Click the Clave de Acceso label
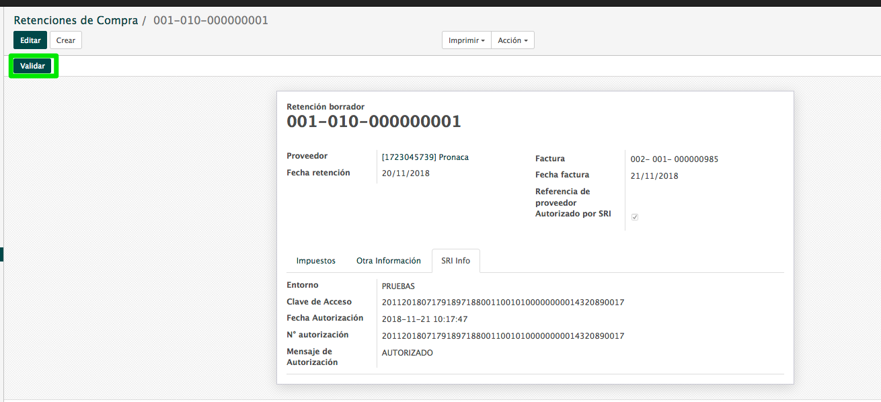The image size is (881, 402). click(319, 302)
